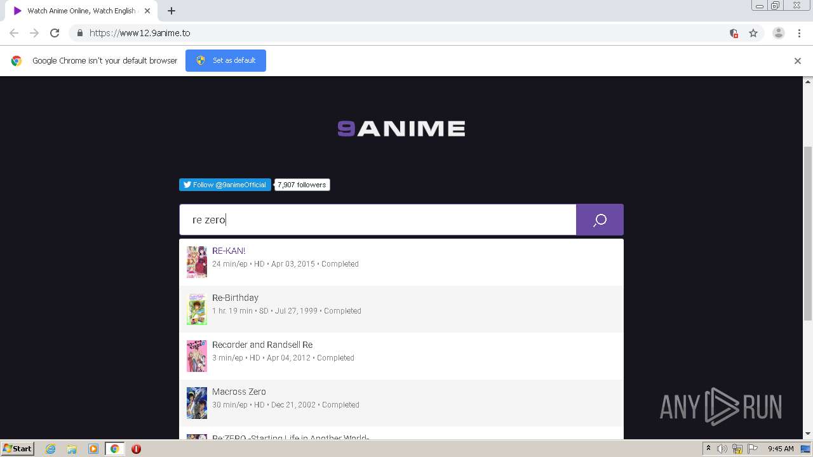Viewport: 813px width, 457px height.
Task: Click the taskbar clock 9:45 AM
Action: [781, 449]
